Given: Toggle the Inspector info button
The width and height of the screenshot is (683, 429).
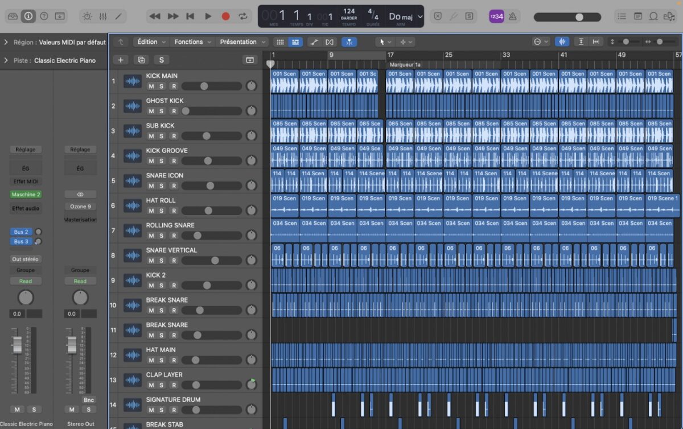Looking at the screenshot, I should tap(28, 16).
